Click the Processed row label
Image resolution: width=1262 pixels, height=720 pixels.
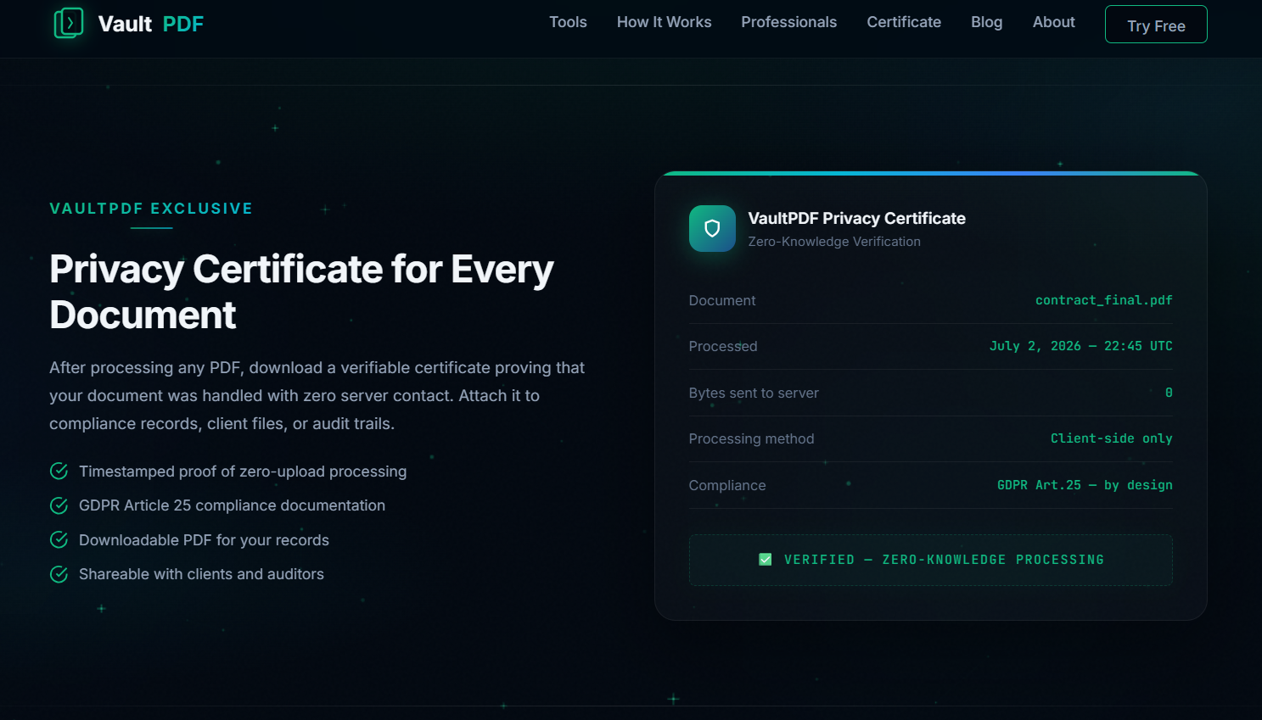point(723,346)
